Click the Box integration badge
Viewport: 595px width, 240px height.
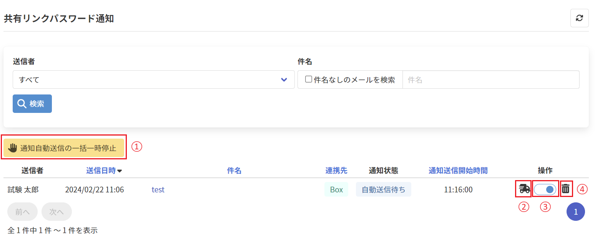coord(336,190)
